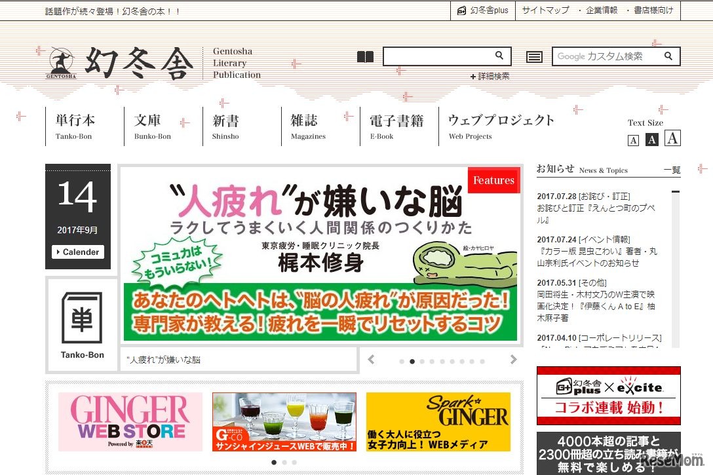Select the large text size option
The image size is (713, 475).
click(672, 138)
